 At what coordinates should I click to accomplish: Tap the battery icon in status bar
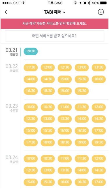click(x=103, y=3)
